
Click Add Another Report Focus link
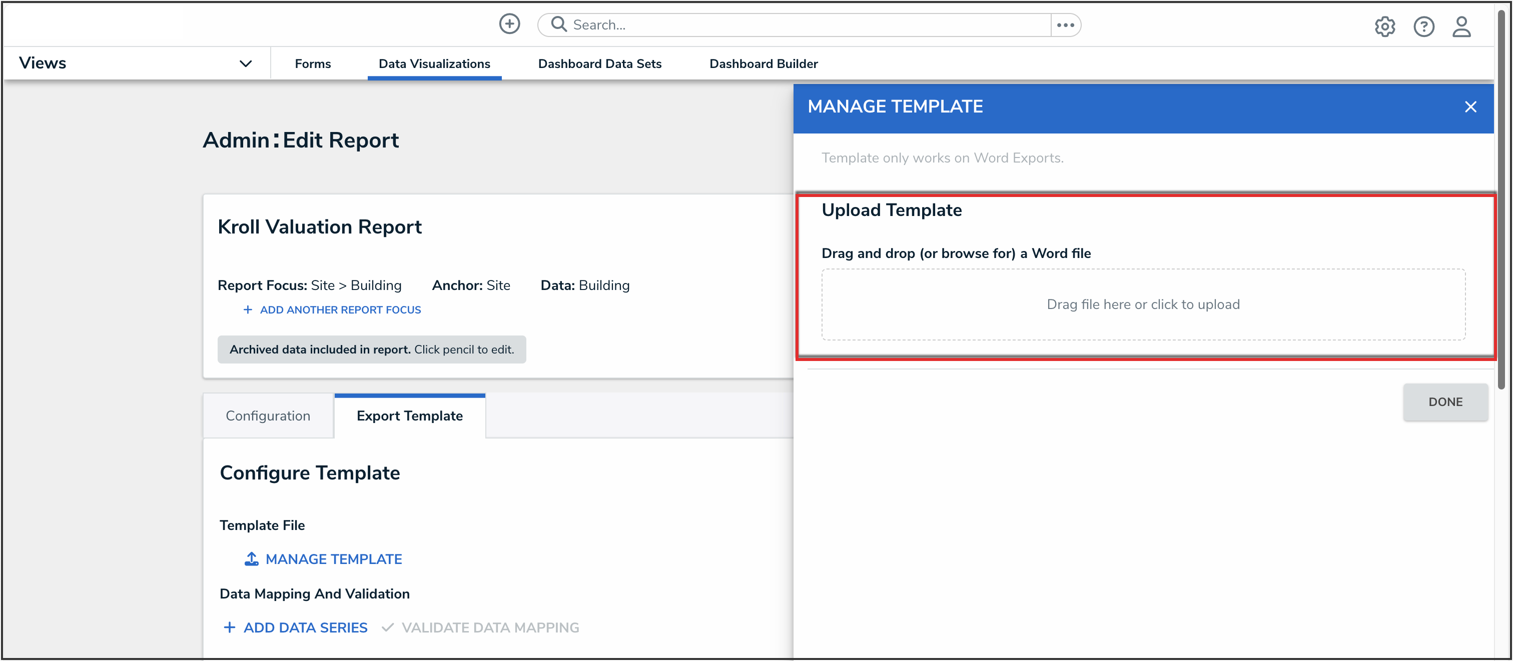(x=340, y=309)
